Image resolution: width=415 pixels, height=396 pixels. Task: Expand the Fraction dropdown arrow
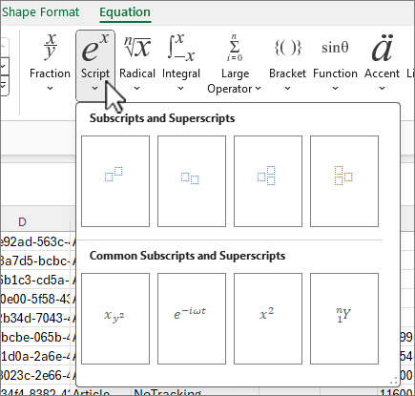[x=50, y=88]
